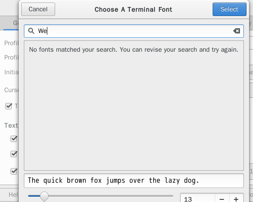Screen dimensions: 253x202
Task: Toggle the first checkbox under the Text heading
Action: pyautogui.click(x=14, y=139)
